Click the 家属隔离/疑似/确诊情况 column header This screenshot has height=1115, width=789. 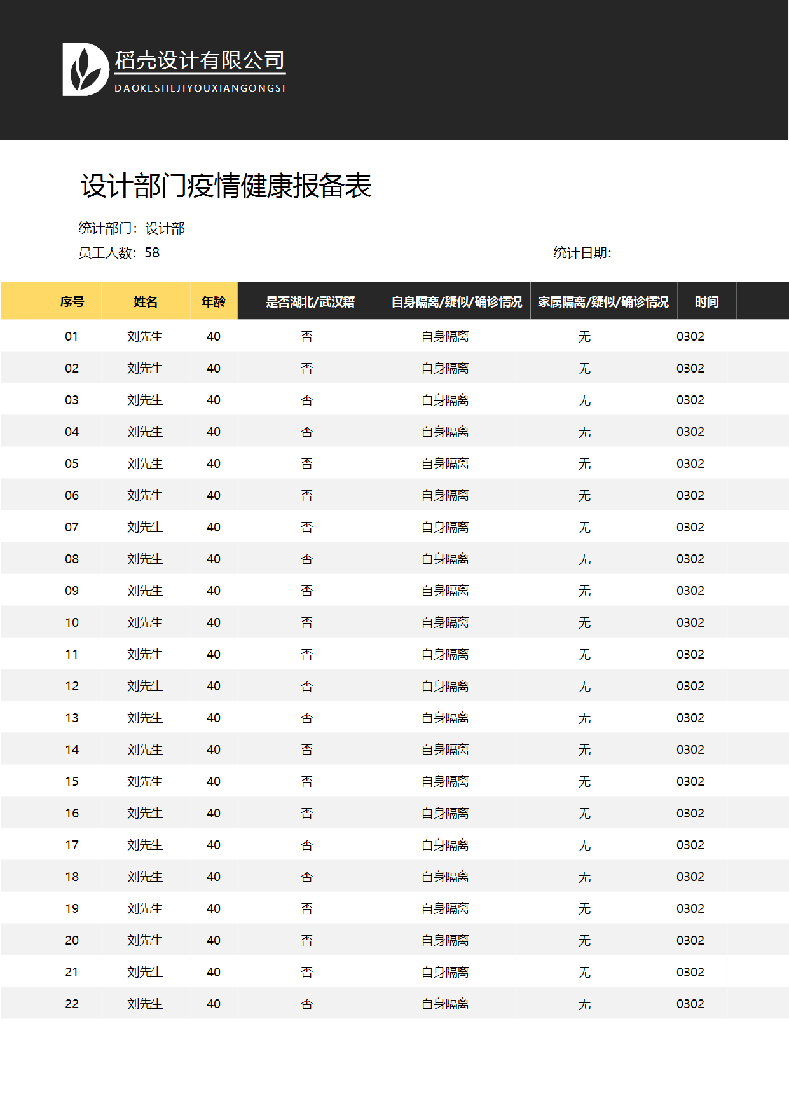tap(603, 302)
